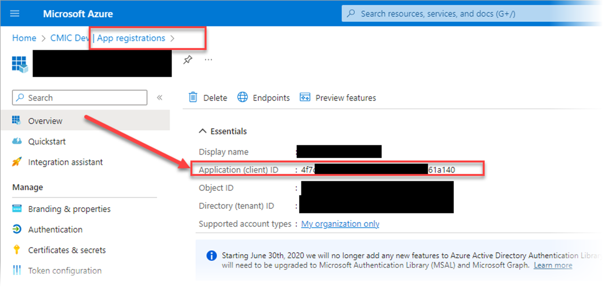The width and height of the screenshot is (603, 287).
Task: Select Overview in the sidebar
Action: pyautogui.click(x=85, y=121)
